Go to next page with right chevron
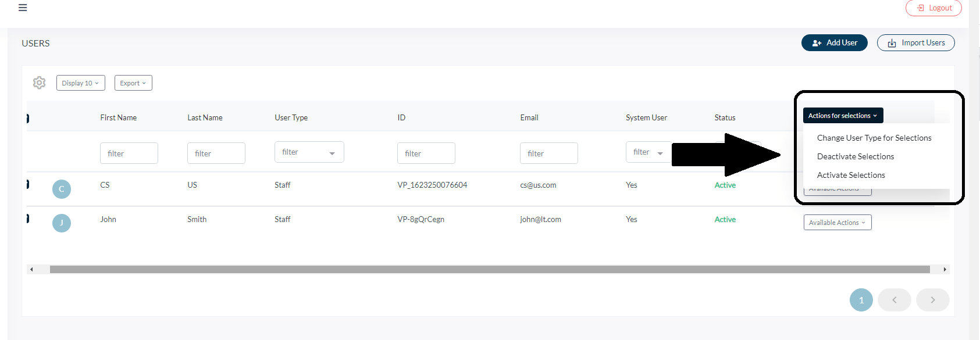 (x=932, y=300)
